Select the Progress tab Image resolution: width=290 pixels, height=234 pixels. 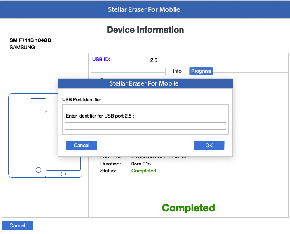201,71
